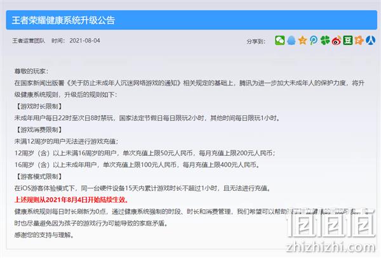Click the 【游戏时长限制】 heading
This screenshot has width=381, height=258.
(x=39, y=106)
